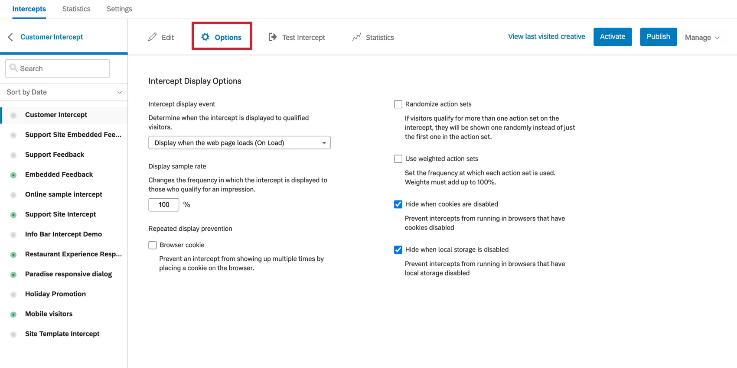
Task: Click the Options gear icon
Action: click(205, 37)
